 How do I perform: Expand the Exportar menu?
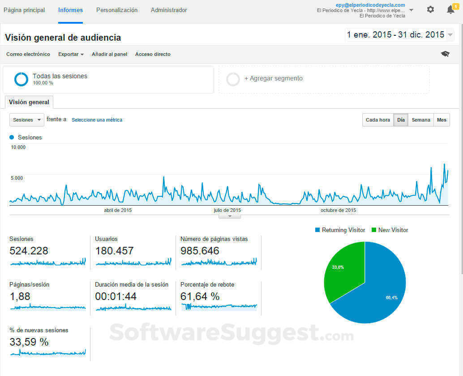[x=70, y=54]
